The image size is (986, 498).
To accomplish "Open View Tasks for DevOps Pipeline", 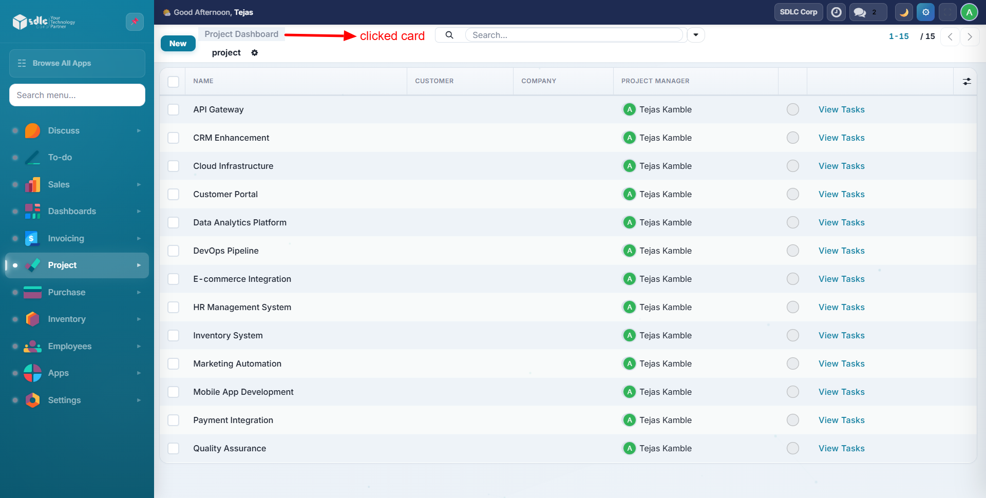I will [841, 251].
